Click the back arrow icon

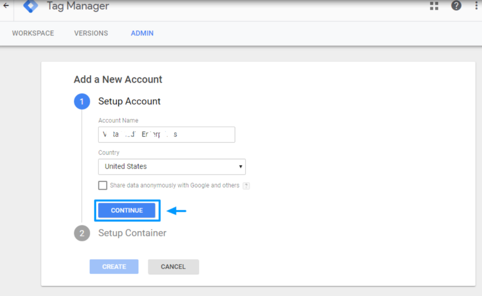pos(6,6)
